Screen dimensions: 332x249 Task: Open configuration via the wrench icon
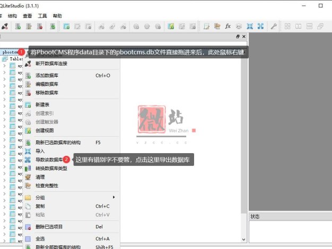coord(274,26)
